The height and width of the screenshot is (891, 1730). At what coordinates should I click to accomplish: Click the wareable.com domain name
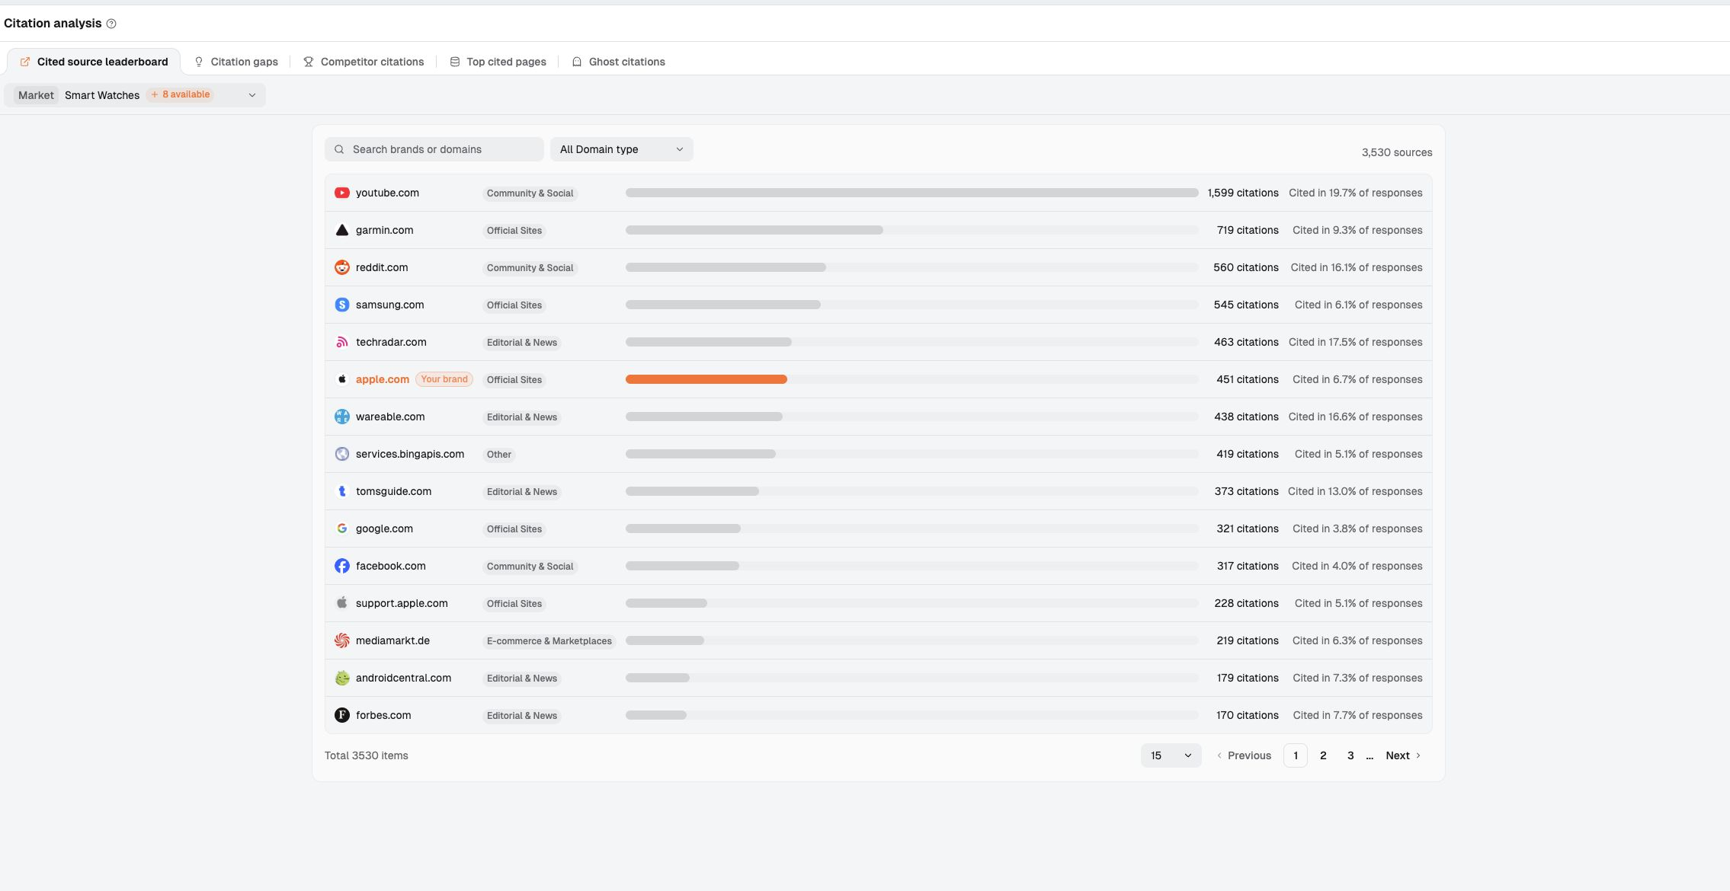click(x=390, y=417)
